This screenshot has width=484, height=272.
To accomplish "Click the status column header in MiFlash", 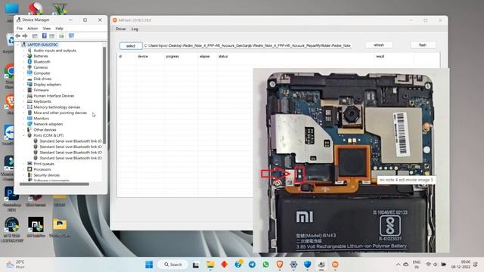I will 223,57.
